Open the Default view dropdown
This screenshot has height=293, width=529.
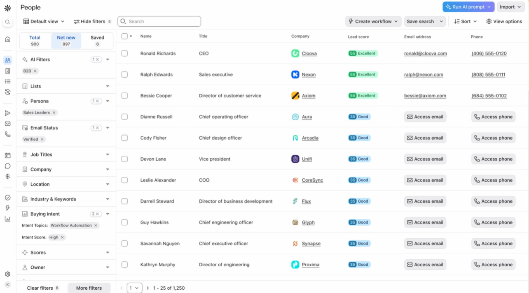point(44,21)
